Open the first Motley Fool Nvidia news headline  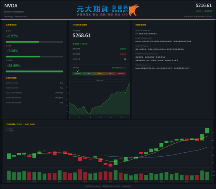146,34
